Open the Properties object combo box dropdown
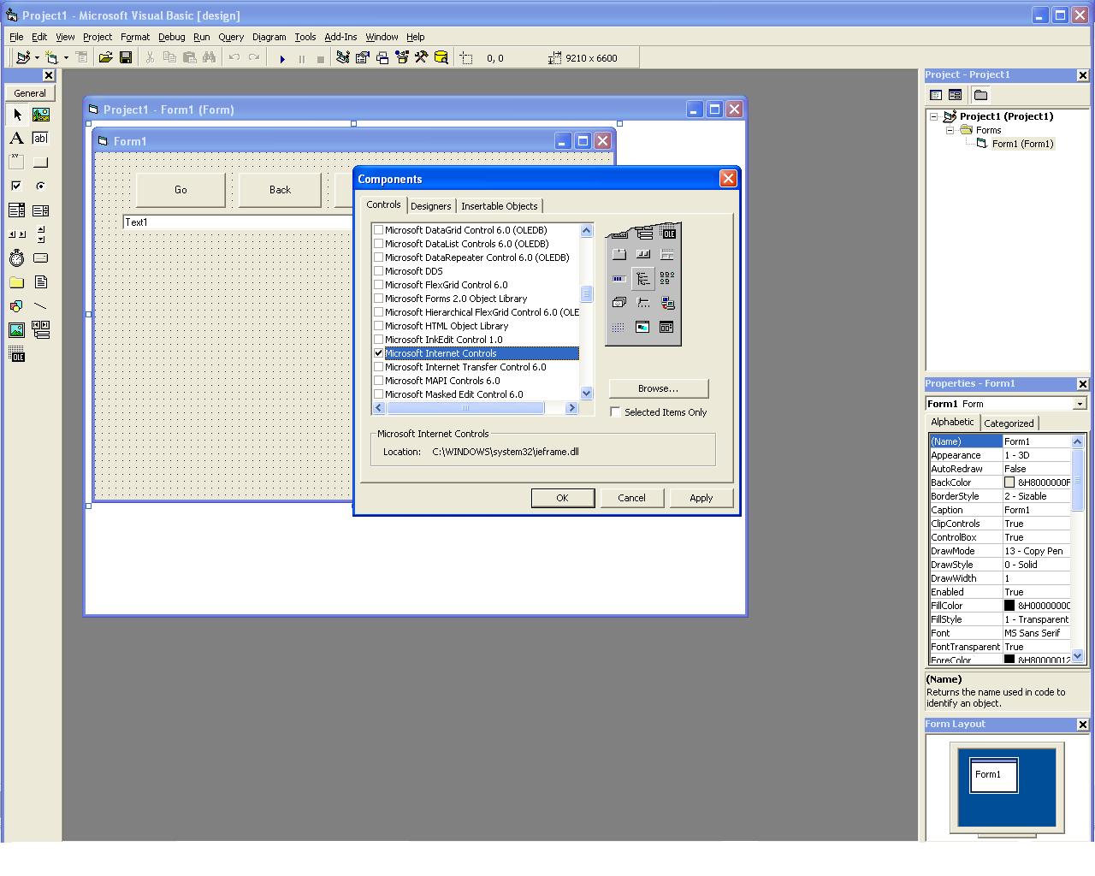Screen dimensions: 1095x876 [1080, 404]
